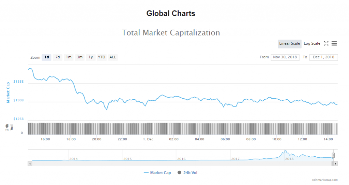
Task: Click the navigator range handle
Action: pos(333,155)
